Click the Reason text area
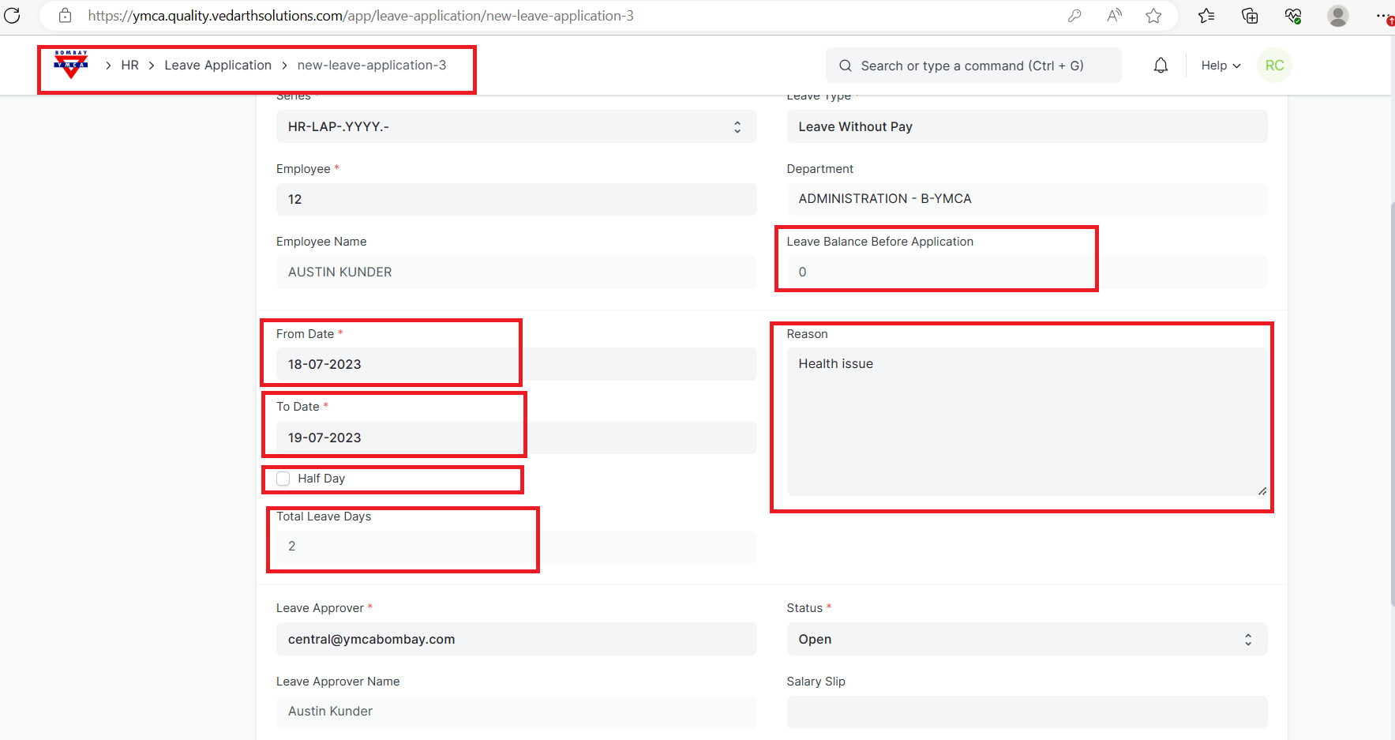 pyautogui.click(x=1026, y=421)
